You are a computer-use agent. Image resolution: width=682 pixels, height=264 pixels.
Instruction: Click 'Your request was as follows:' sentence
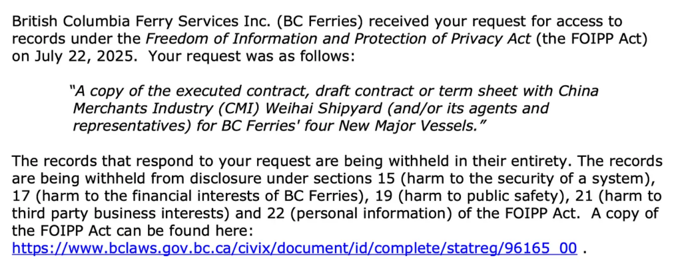point(251,57)
